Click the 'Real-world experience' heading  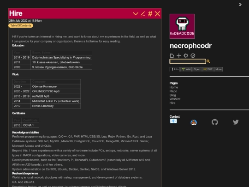point(25,173)
